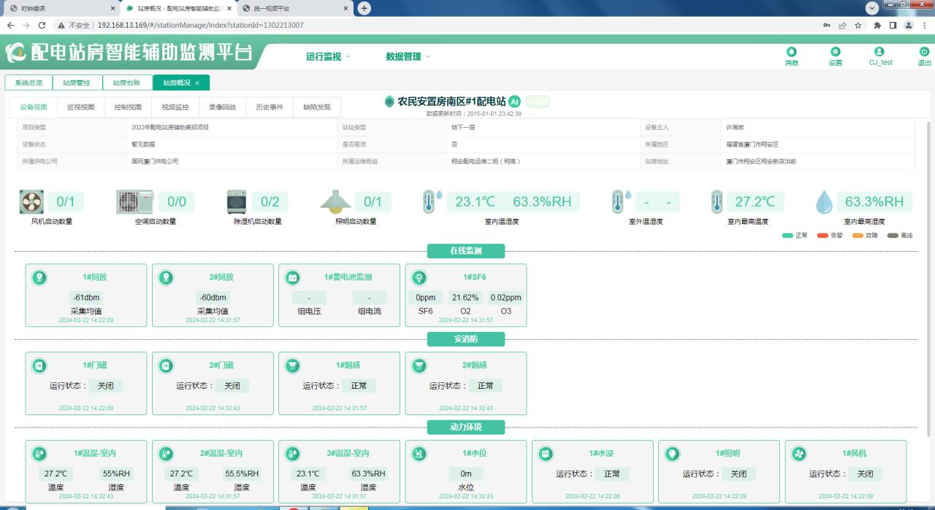The image size is (935, 510).
Task: Click the green AI badge beside station name
Action: pyautogui.click(x=514, y=101)
